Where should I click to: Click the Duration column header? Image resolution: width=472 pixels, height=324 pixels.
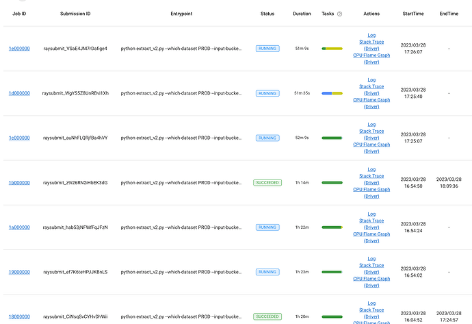[302, 14]
